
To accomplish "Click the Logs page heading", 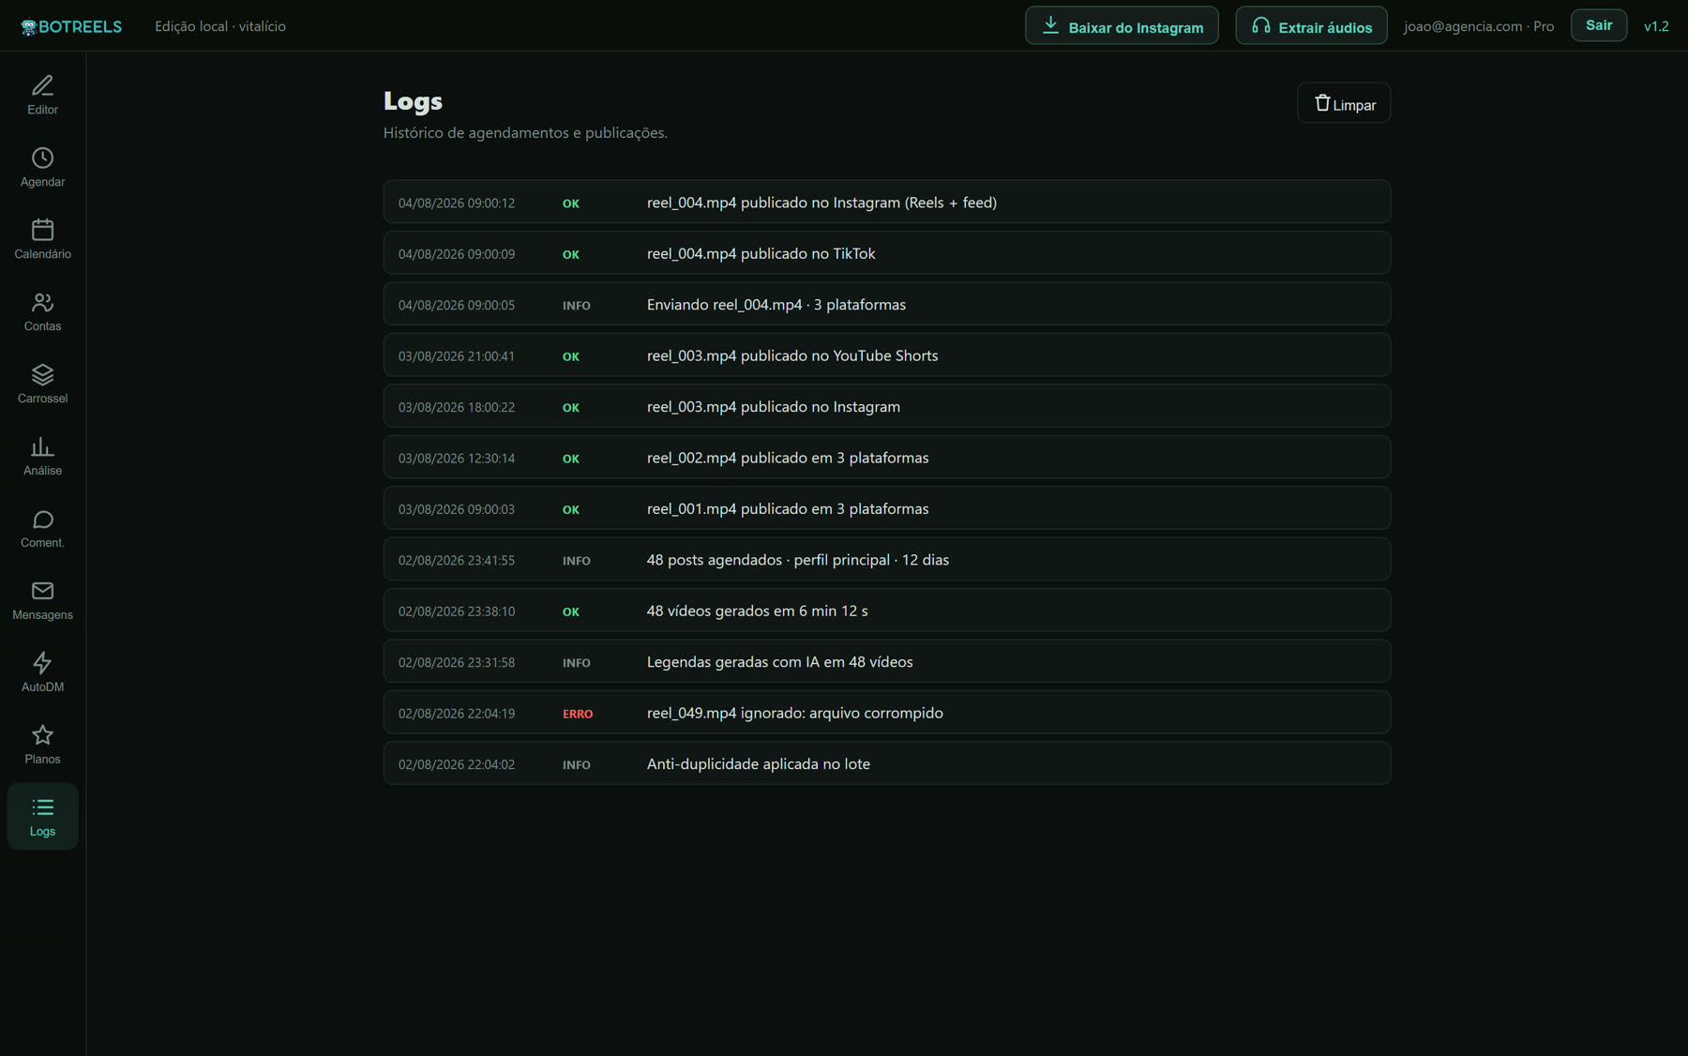I will (x=413, y=101).
